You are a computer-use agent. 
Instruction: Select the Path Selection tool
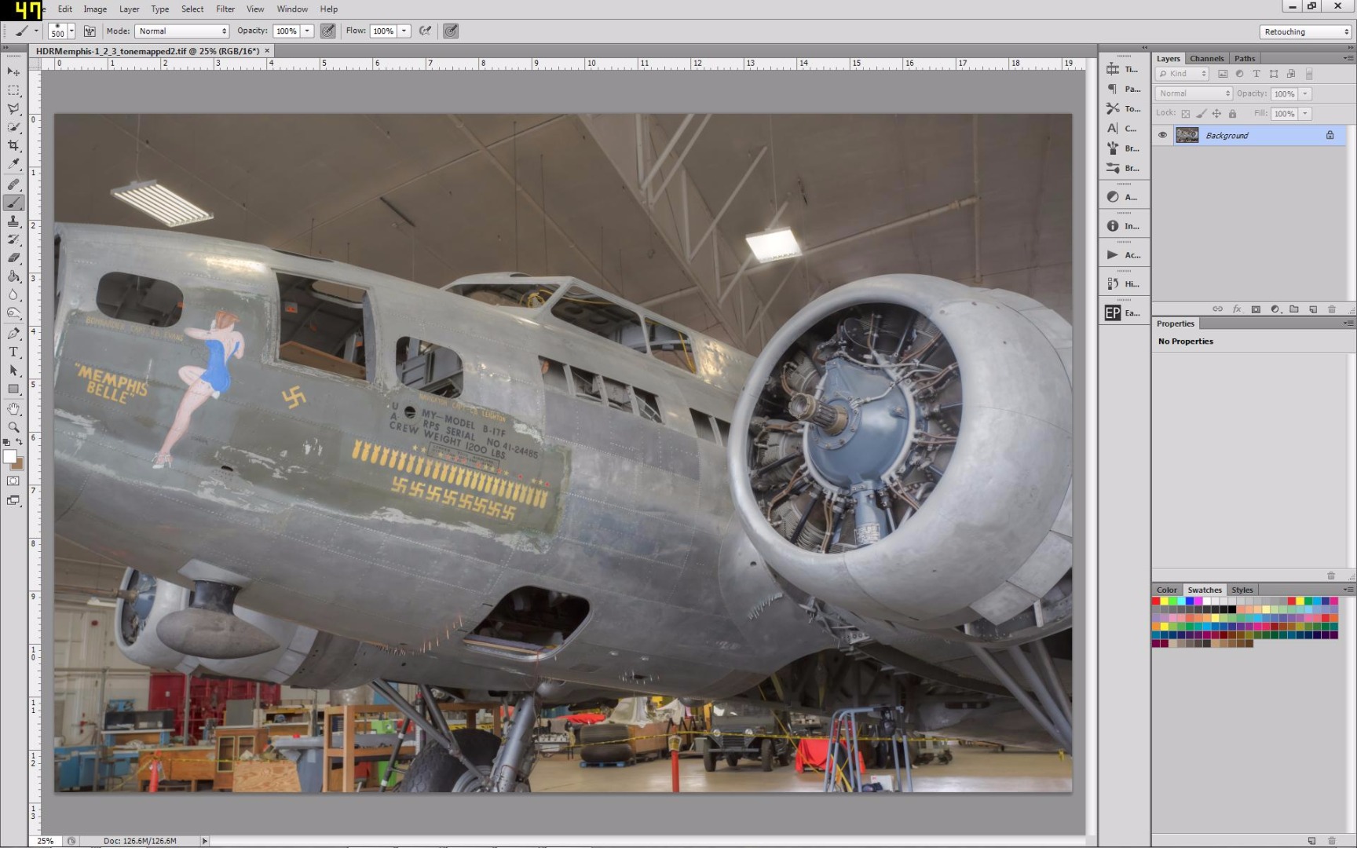pyautogui.click(x=13, y=371)
